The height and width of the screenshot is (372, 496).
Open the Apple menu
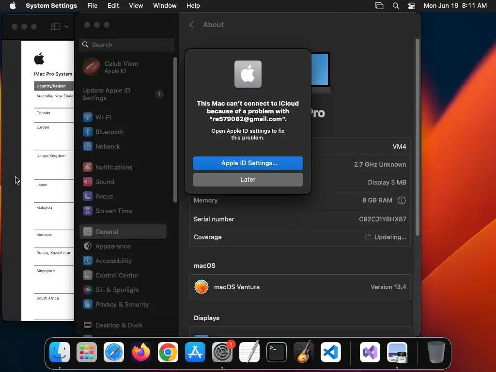(13, 6)
